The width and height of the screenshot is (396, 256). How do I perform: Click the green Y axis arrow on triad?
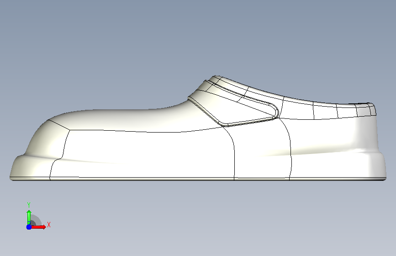click(29, 217)
